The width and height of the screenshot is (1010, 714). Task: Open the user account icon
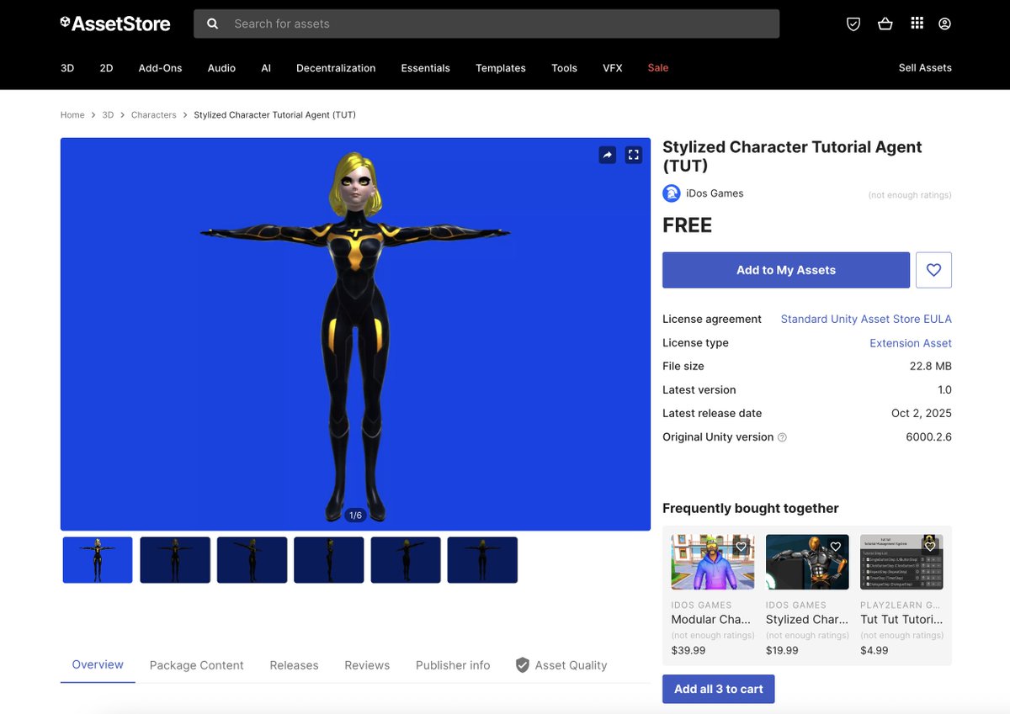pyautogui.click(x=944, y=24)
